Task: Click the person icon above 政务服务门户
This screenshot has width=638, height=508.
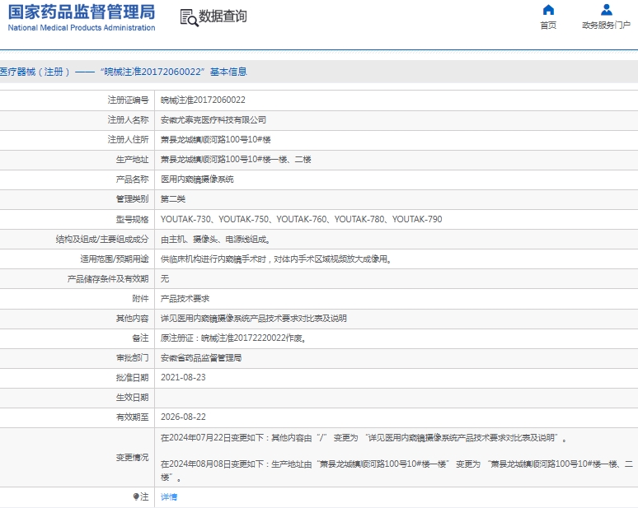Action: pos(606,10)
